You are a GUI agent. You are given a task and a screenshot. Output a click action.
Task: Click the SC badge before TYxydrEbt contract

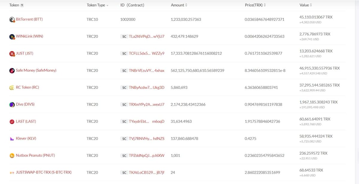point(124,122)
